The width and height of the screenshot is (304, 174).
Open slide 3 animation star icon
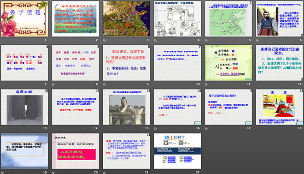(x=104, y=41)
